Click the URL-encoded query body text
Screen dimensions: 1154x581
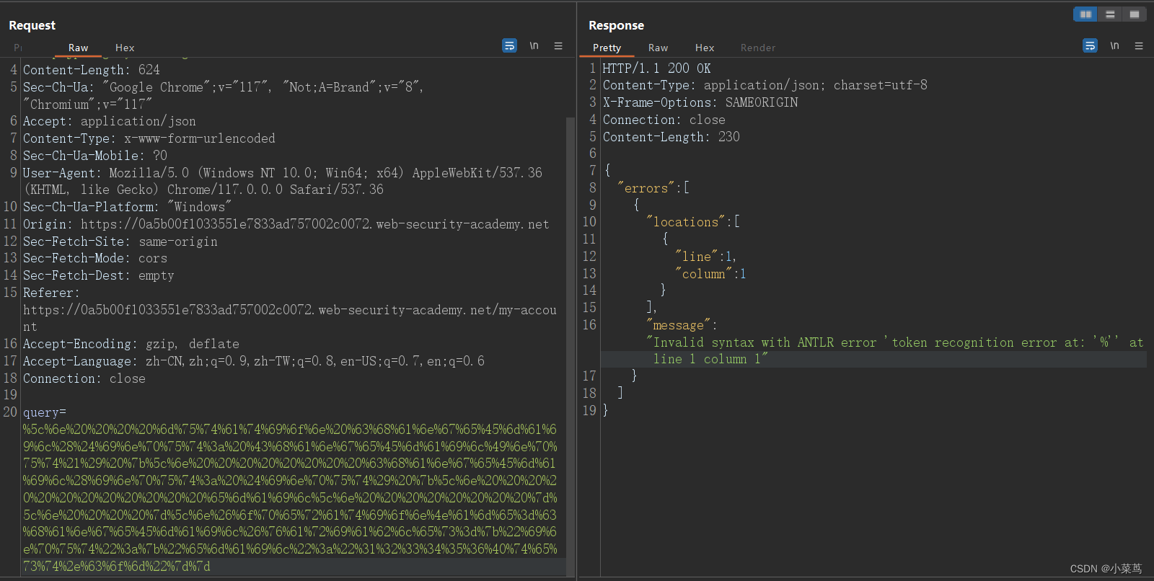290,498
